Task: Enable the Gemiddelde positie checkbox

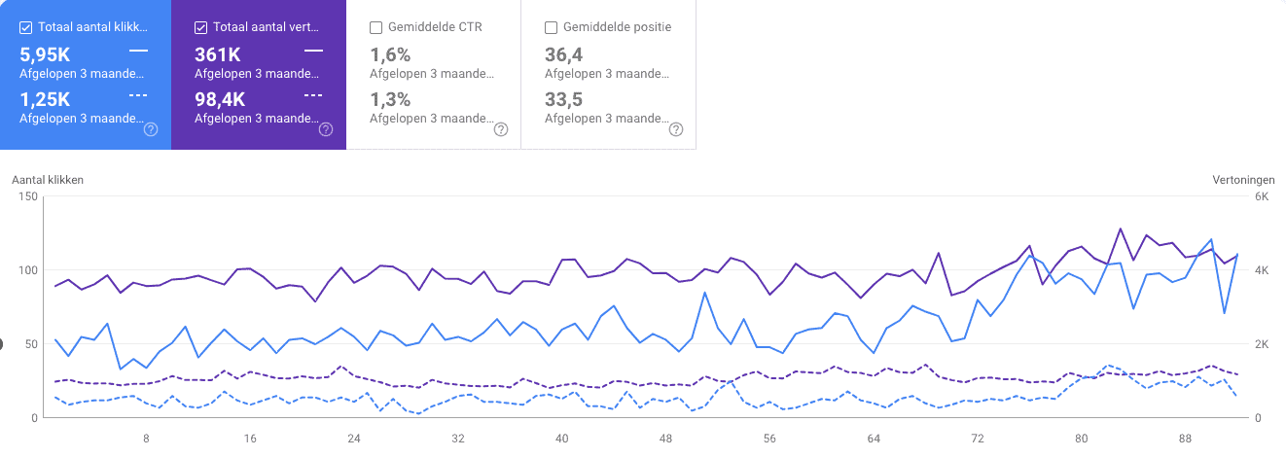Action: pos(552,27)
